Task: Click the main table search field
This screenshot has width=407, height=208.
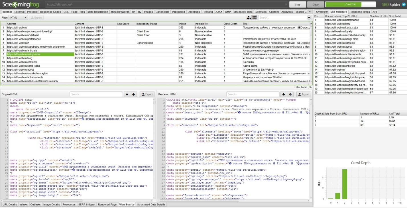Action: 283,18
